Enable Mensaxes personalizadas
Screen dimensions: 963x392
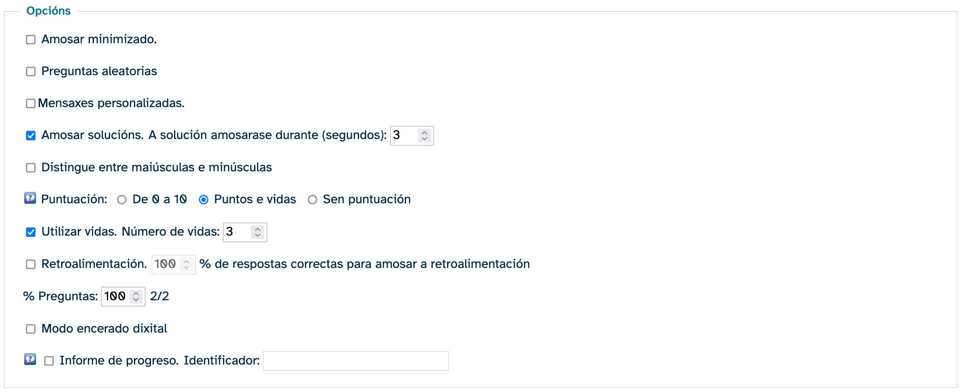click(x=30, y=103)
